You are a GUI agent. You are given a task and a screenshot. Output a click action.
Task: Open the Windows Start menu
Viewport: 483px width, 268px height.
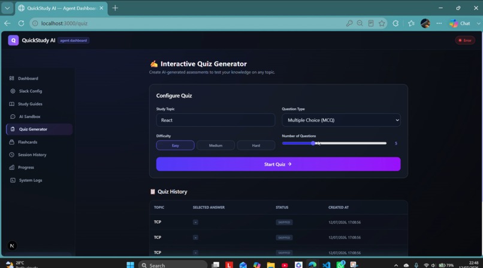pyautogui.click(x=130, y=265)
